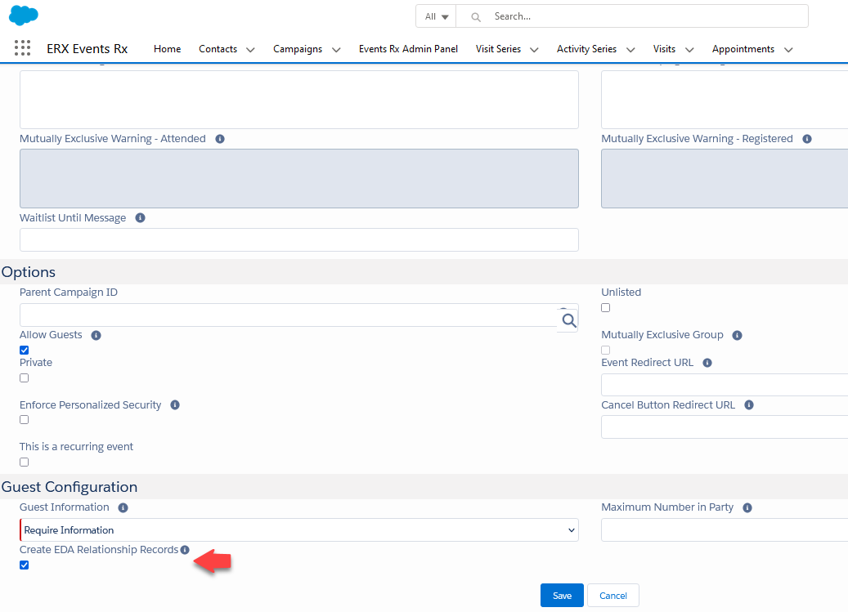Uncheck the Allow Guests checkbox
The height and width of the screenshot is (612, 848).
[25, 351]
